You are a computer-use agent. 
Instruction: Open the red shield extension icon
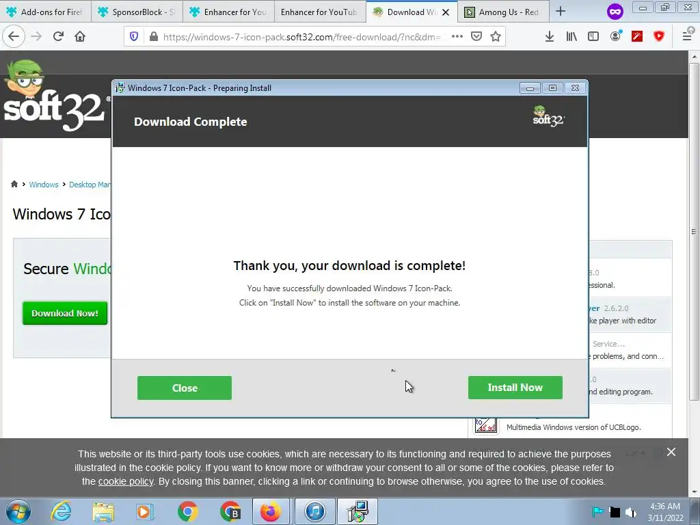tap(659, 37)
